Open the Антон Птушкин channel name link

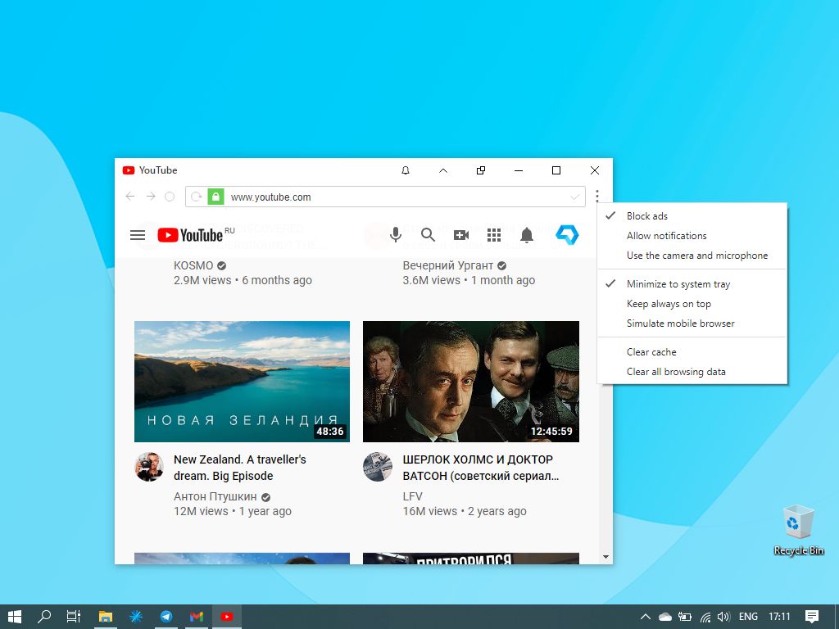point(215,496)
